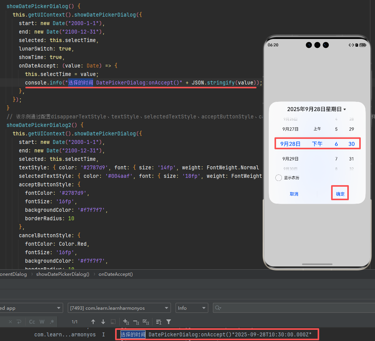Click the log message 'DatePickerDialog:onAccept()' line
The width and height of the screenshot is (375, 341).
216,334
